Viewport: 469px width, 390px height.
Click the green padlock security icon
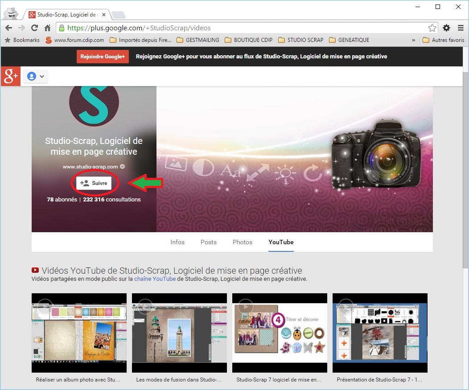pyautogui.click(x=62, y=28)
